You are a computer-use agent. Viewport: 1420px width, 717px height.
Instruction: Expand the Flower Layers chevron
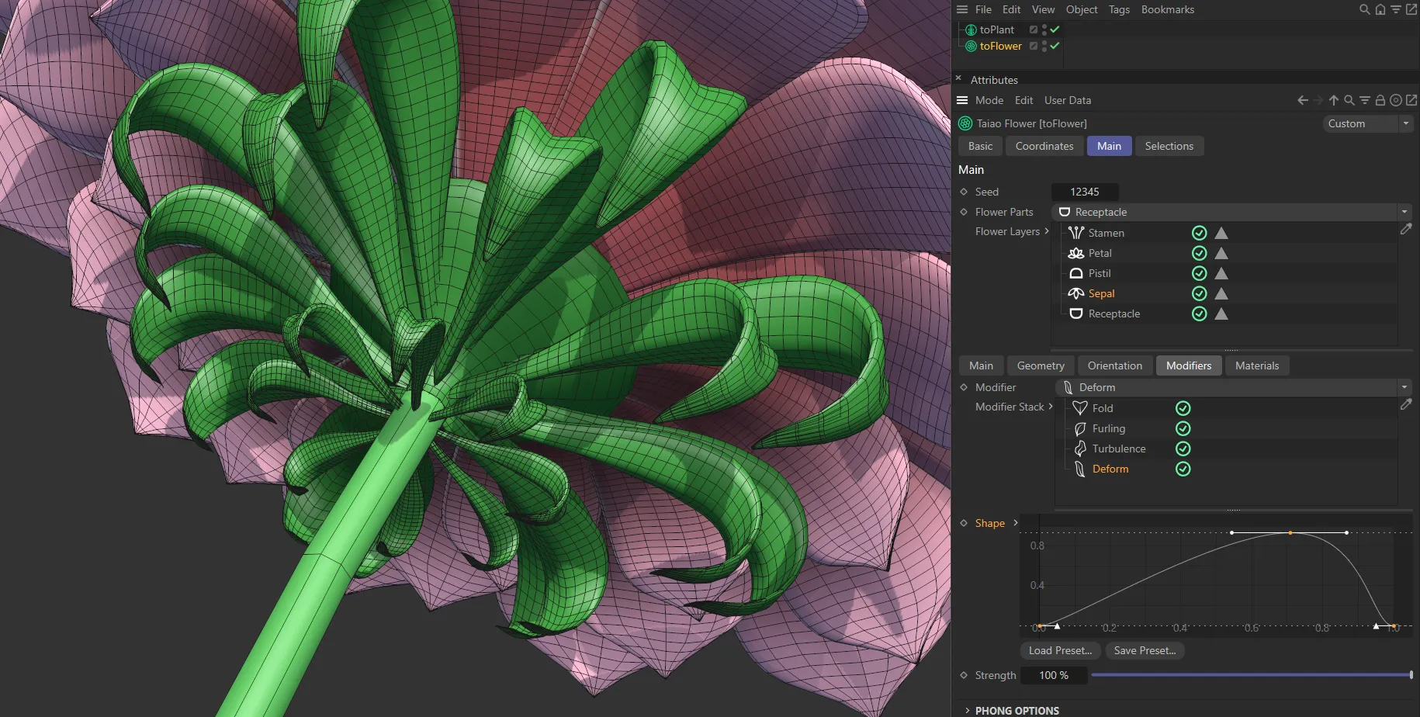(1048, 231)
